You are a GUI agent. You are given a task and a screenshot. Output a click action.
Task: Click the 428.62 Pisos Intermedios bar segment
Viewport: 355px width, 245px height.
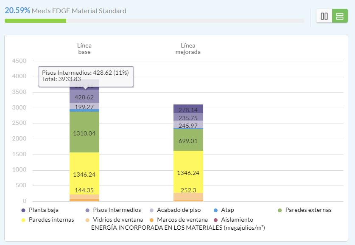(x=84, y=96)
